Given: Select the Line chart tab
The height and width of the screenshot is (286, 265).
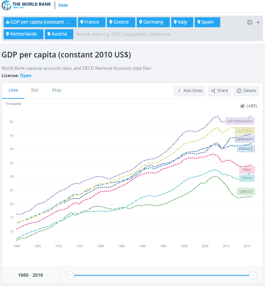Looking at the screenshot, I should tap(13, 90).
